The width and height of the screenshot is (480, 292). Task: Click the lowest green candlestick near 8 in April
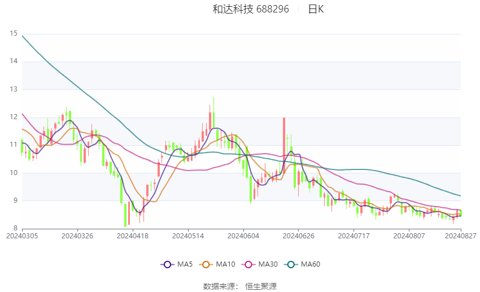pyautogui.click(x=125, y=215)
